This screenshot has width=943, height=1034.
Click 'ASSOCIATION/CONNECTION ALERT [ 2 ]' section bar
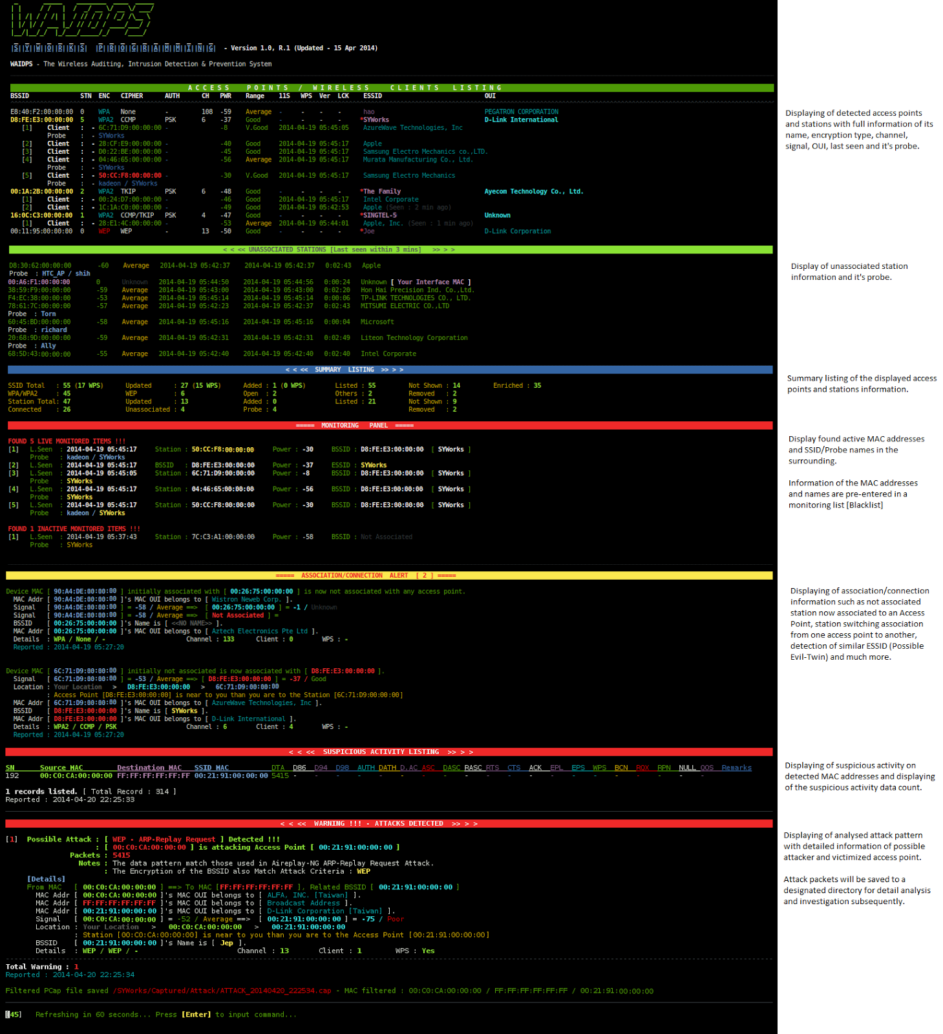(389, 575)
